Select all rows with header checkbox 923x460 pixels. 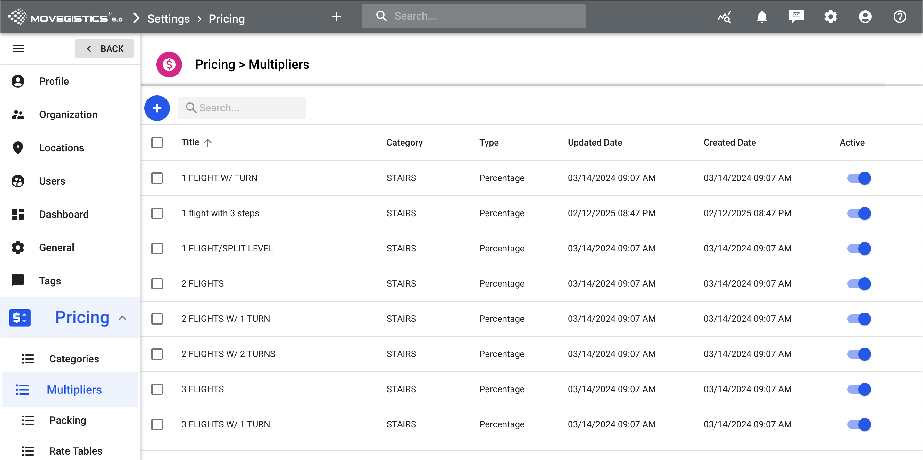pos(157,143)
